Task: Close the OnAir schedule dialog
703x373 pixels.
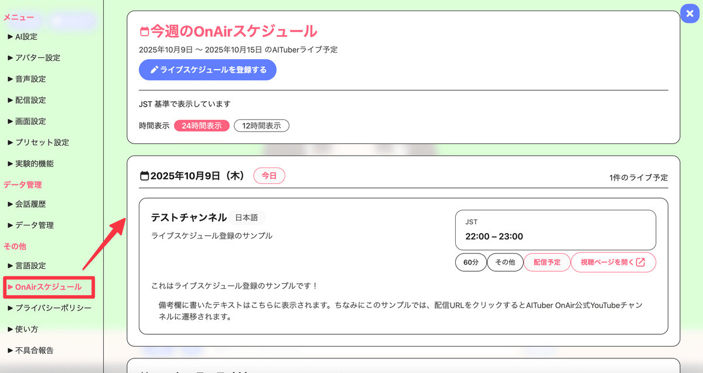Action: tap(690, 13)
